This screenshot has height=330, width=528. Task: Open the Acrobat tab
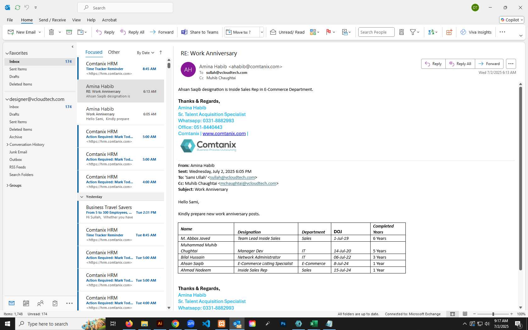(x=109, y=20)
